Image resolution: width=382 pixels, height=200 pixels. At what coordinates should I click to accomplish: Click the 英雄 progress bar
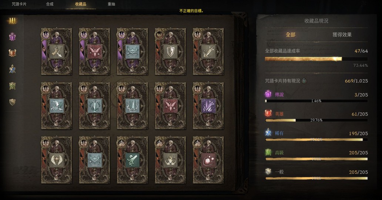(316, 120)
